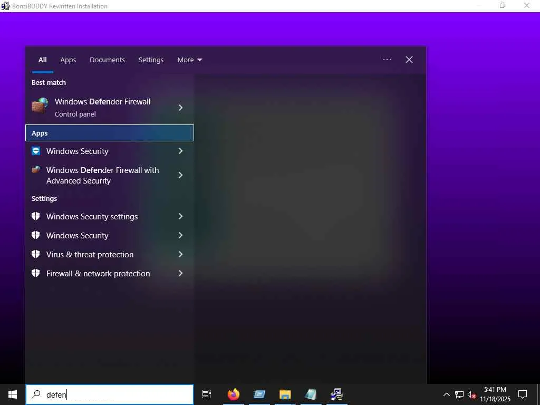Launch Firefox from the taskbar
540x405 pixels.
point(234,394)
